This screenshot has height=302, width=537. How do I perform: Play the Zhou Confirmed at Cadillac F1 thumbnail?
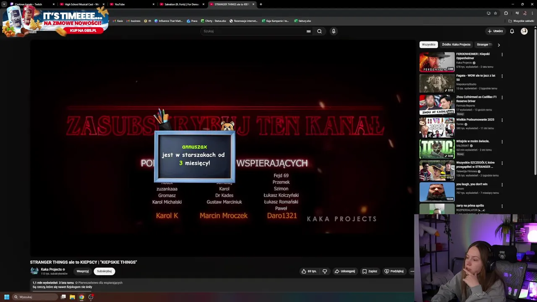(437, 105)
